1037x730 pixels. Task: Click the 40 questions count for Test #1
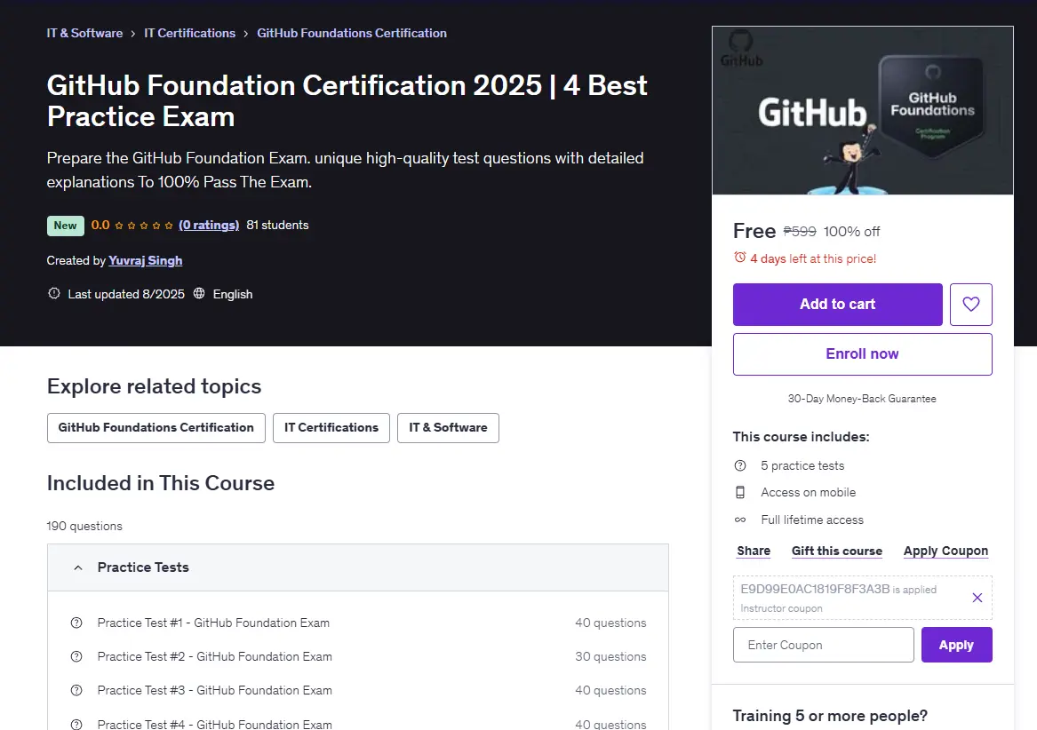pyautogui.click(x=610, y=623)
